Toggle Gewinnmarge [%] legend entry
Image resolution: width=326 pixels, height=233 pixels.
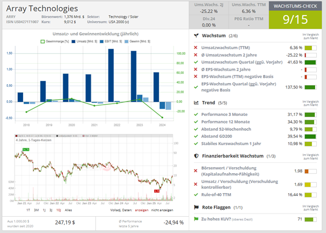[x=54, y=42]
